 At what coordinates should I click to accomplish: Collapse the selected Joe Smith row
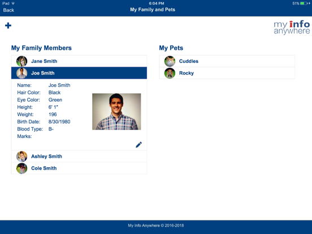79,73
